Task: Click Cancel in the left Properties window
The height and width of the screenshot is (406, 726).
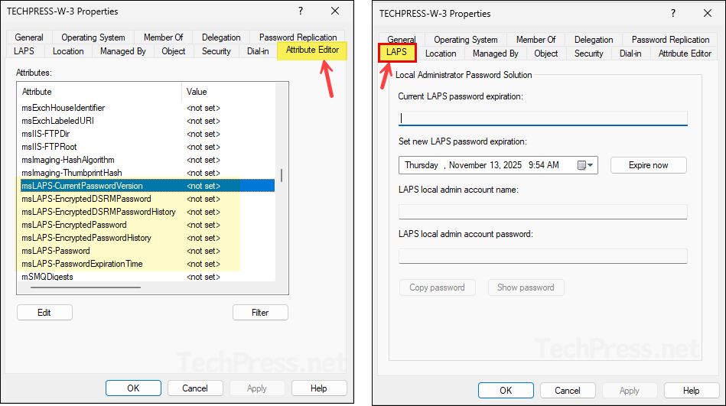Action: 195,388
